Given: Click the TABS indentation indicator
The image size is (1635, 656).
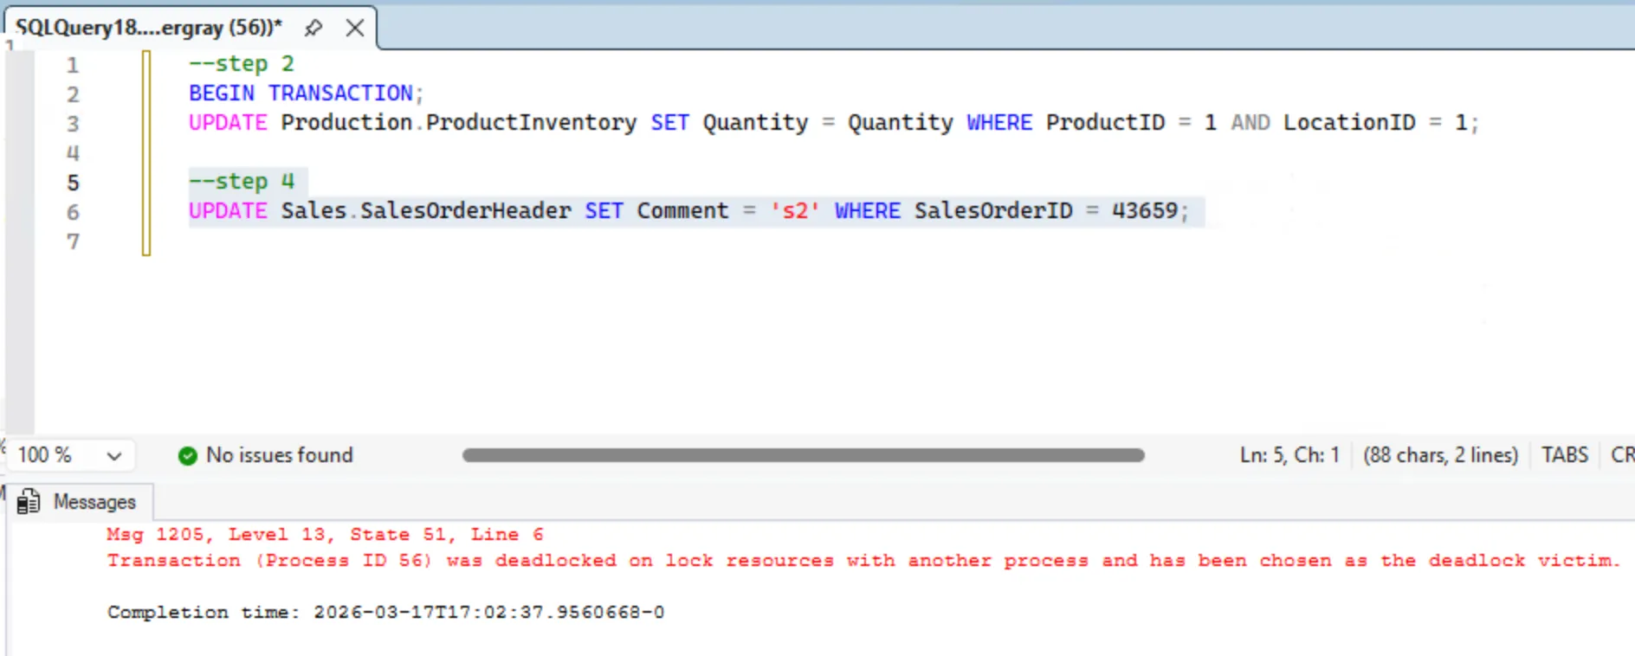Looking at the screenshot, I should [x=1564, y=455].
